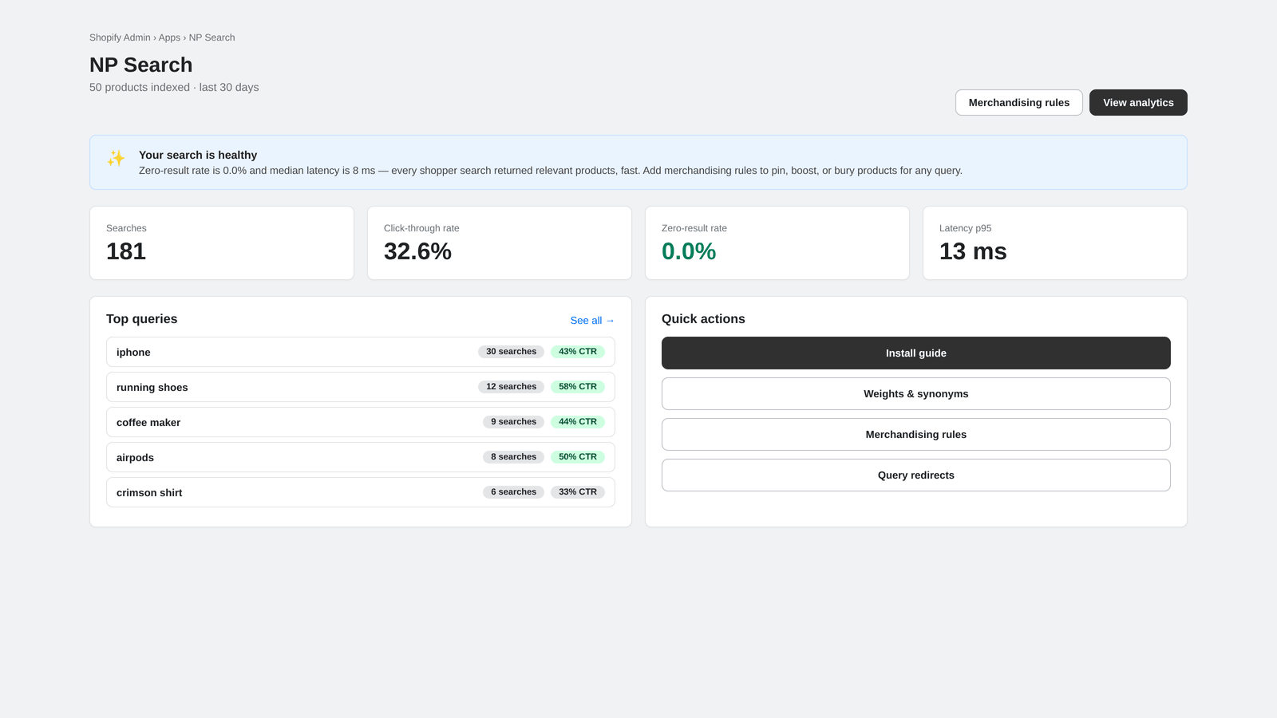
Task: Click the Click-through rate value 32.6%
Action: 417,251
